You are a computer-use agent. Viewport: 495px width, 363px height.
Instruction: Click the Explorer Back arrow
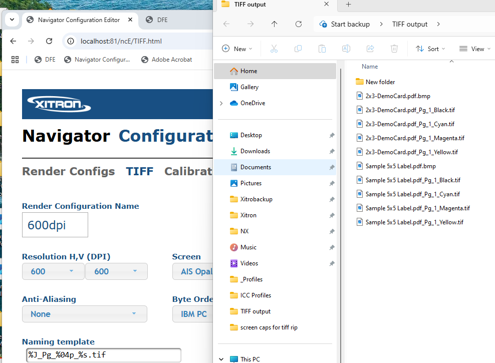tap(226, 24)
